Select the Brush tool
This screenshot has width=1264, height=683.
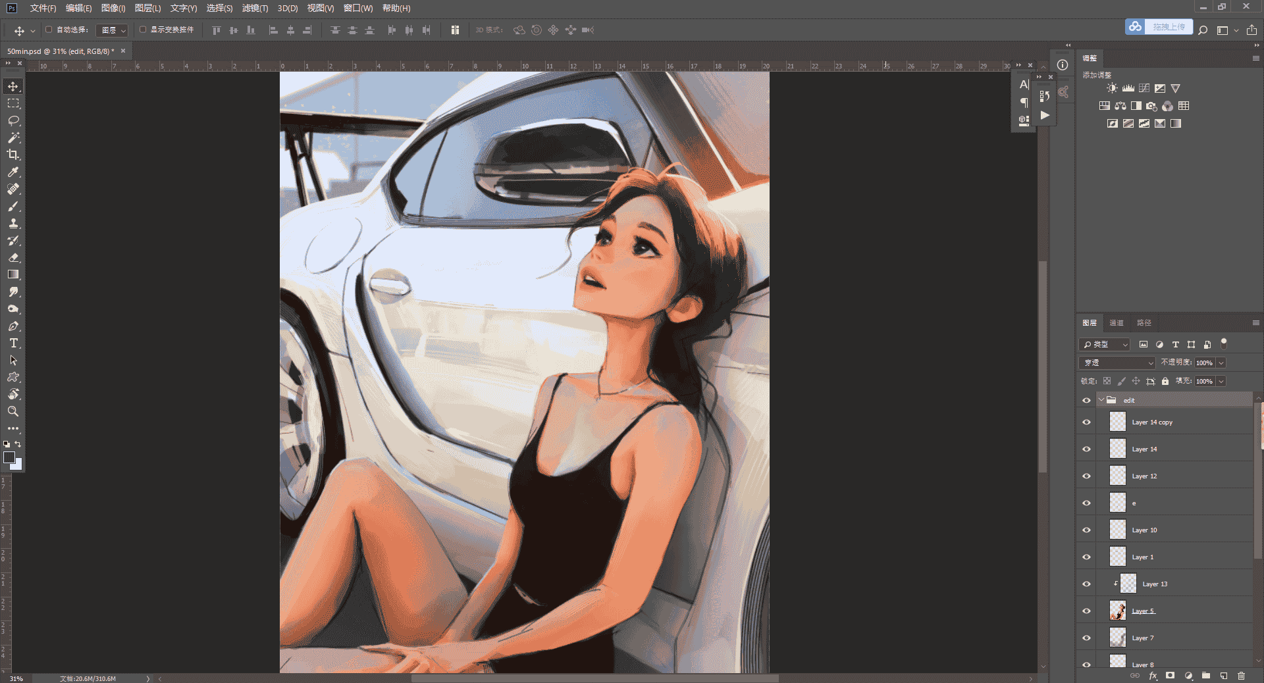(13, 206)
